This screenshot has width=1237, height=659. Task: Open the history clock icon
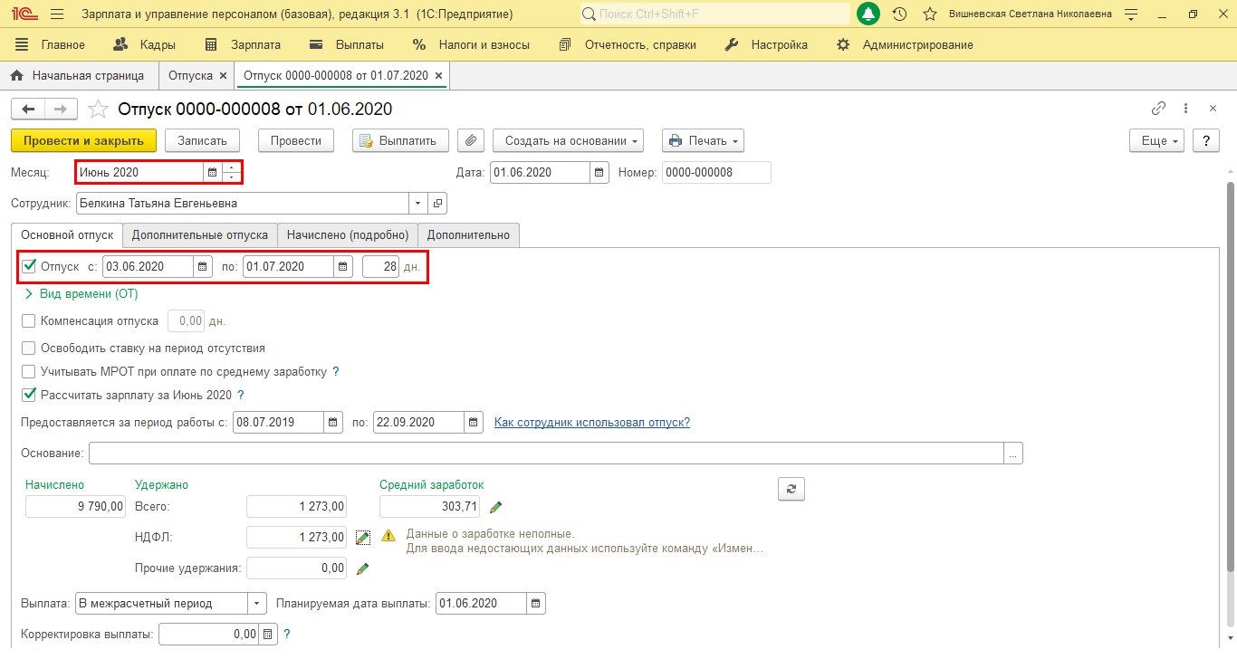pos(899,14)
